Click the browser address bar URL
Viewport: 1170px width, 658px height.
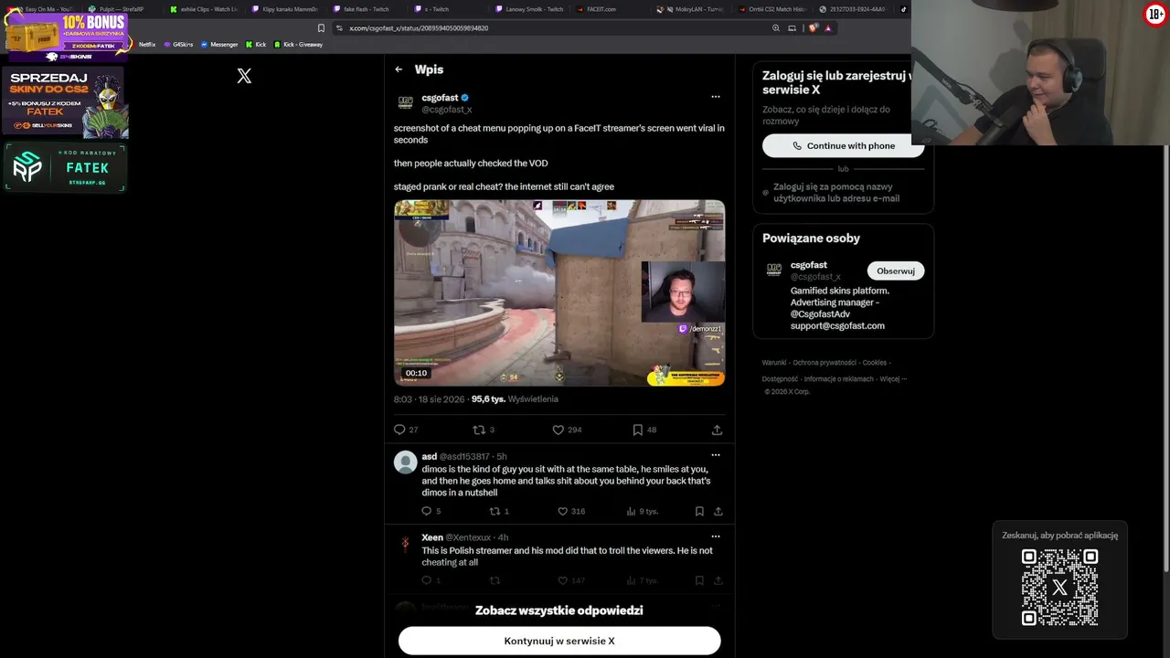419,28
